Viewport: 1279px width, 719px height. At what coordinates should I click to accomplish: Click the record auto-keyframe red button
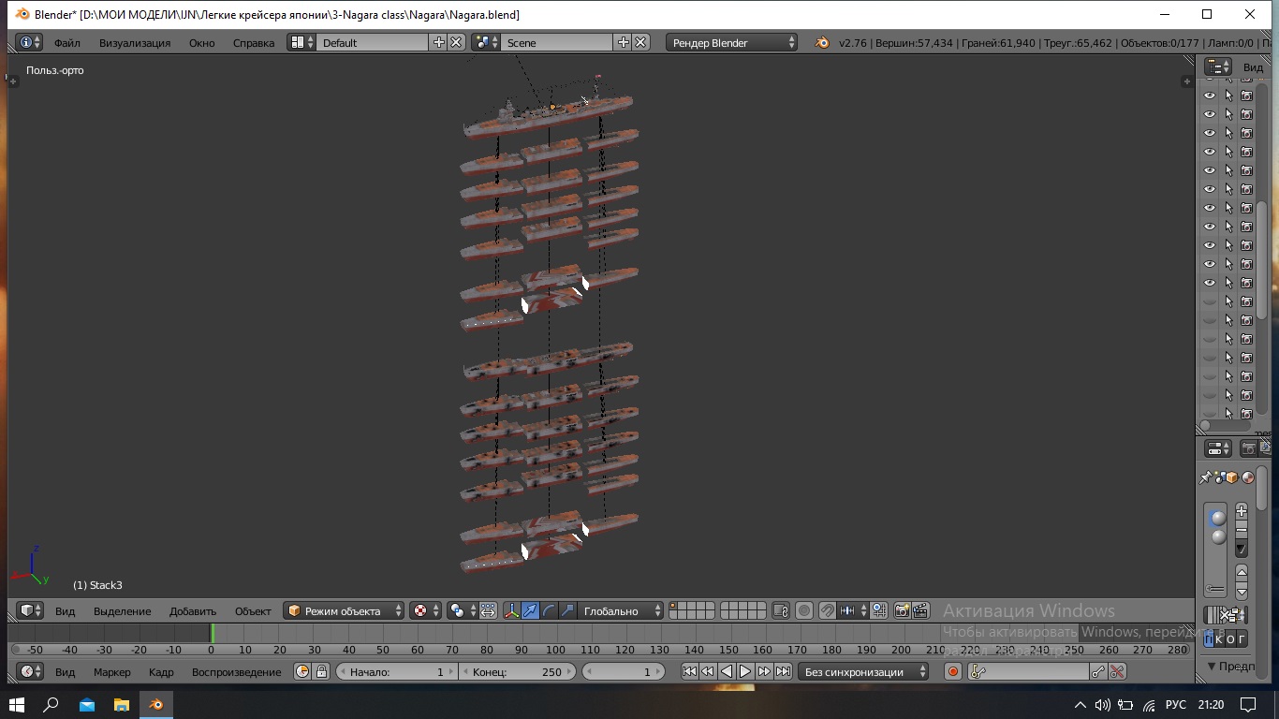pos(953,671)
